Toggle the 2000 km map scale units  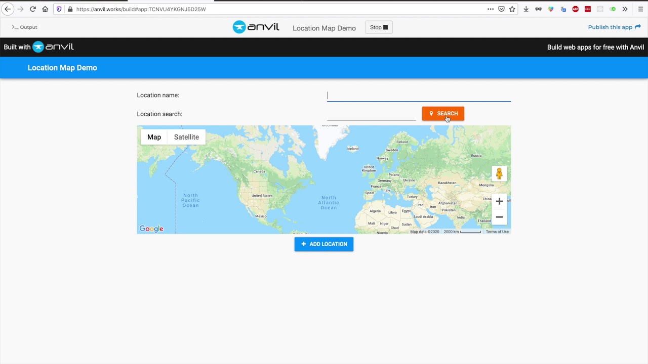coord(462,232)
